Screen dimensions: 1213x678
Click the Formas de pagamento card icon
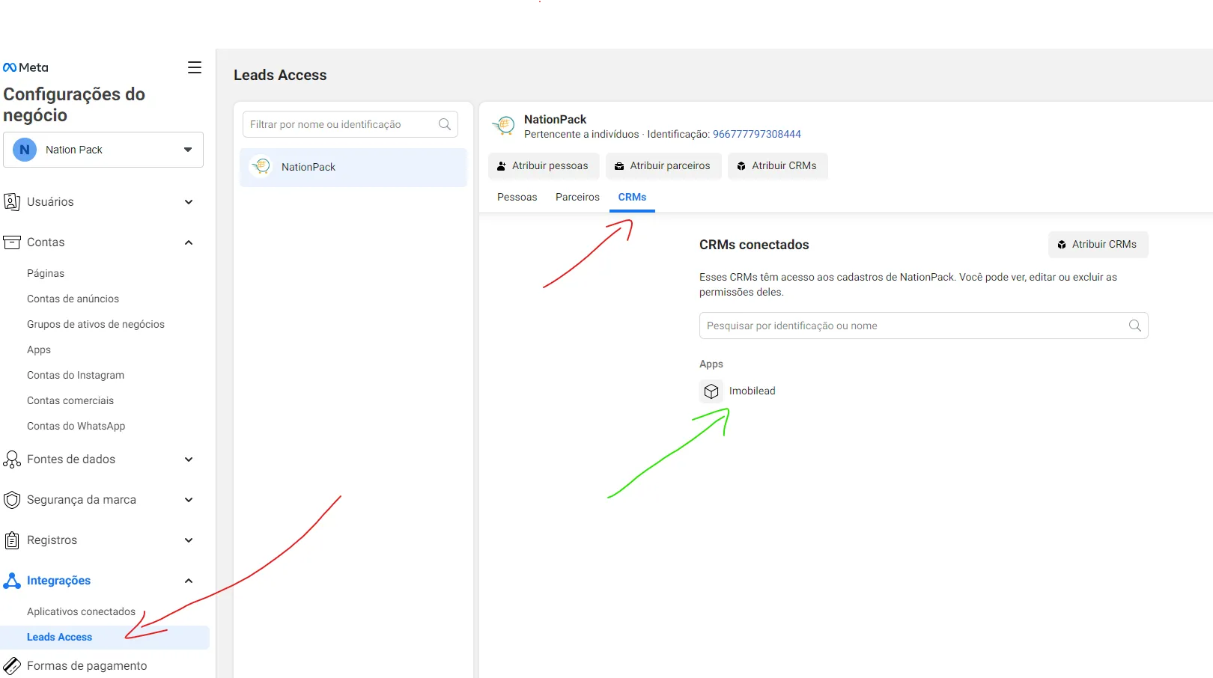pyautogui.click(x=12, y=666)
